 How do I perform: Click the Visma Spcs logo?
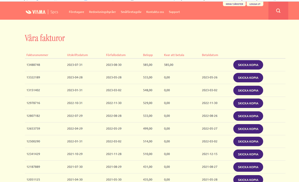point(42,12)
